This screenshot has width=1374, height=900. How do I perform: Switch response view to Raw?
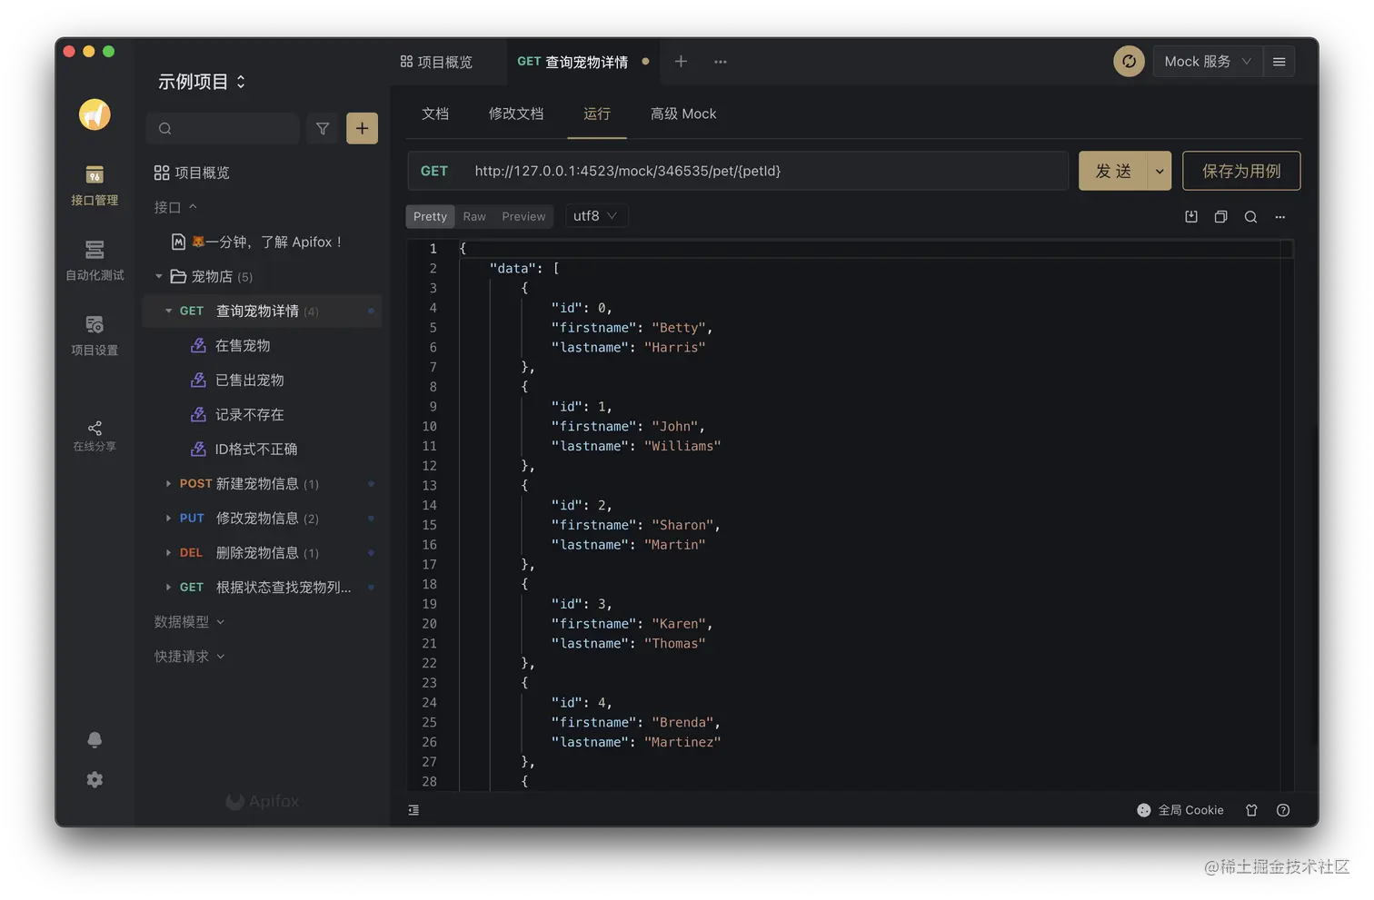[x=473, y=216]
